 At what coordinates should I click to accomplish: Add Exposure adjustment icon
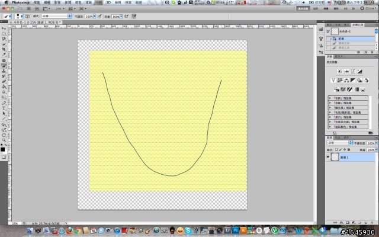359,71
